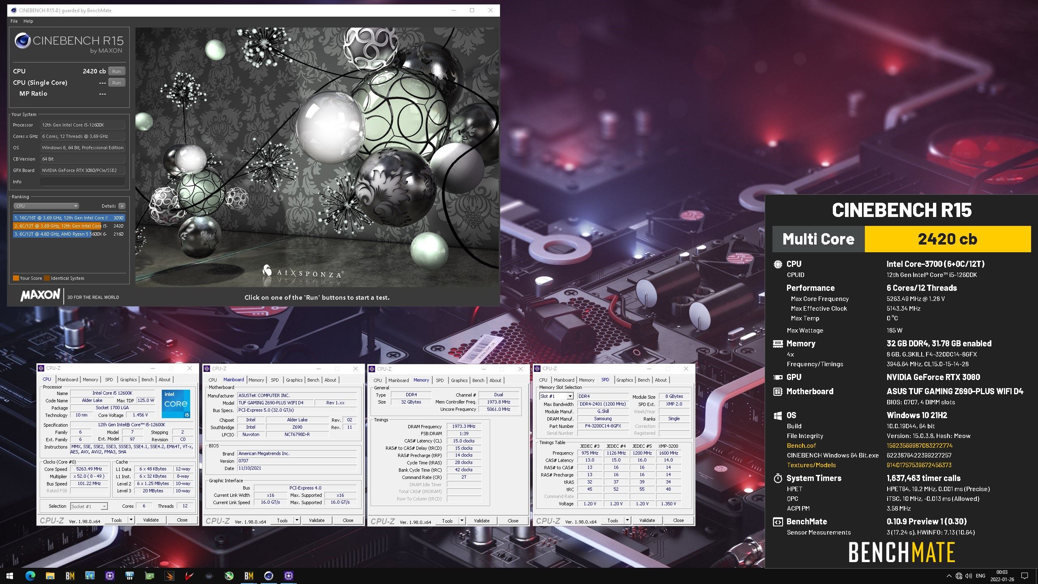Launch Microsoft Edge from the taskbar

coord(30,575)
